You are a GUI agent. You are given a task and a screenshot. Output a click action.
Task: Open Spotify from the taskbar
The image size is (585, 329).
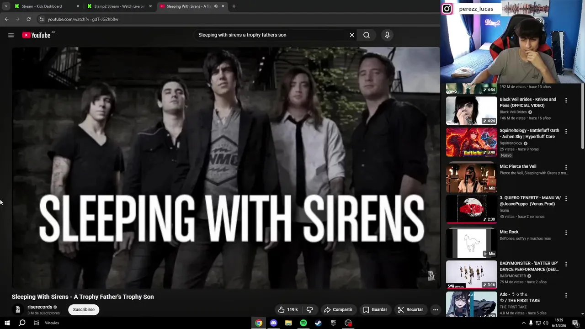[303, 323]
